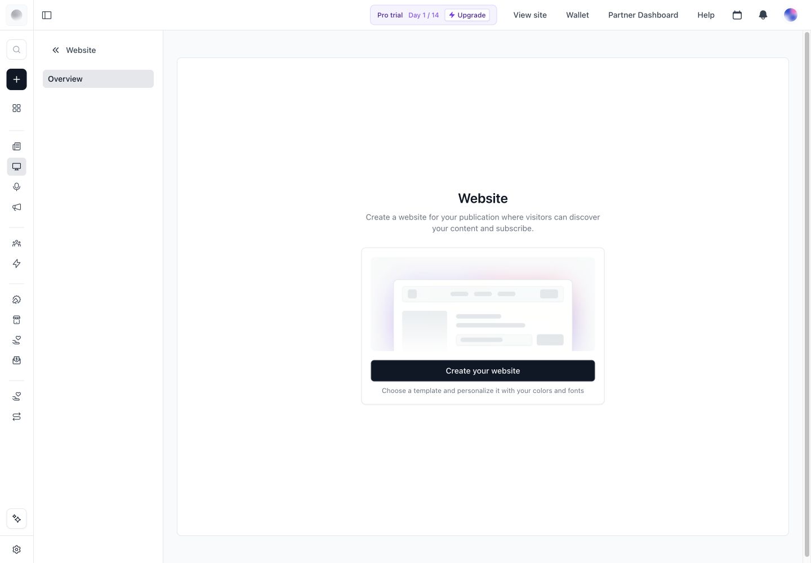The width and height of the screenshot is (811, 563).
Task: Open the Help link
Action: click(x=706, y=15)
